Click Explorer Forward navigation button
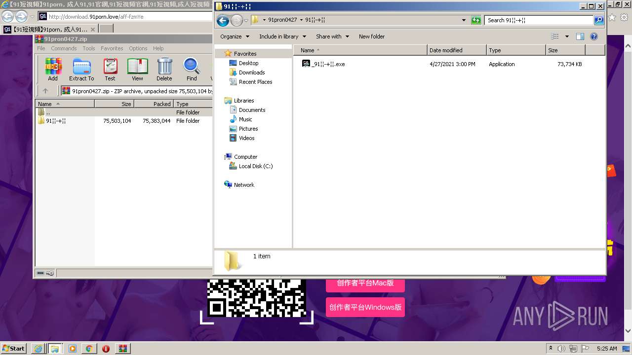This screenshot has height=355, width=632. tap(237, 20)
